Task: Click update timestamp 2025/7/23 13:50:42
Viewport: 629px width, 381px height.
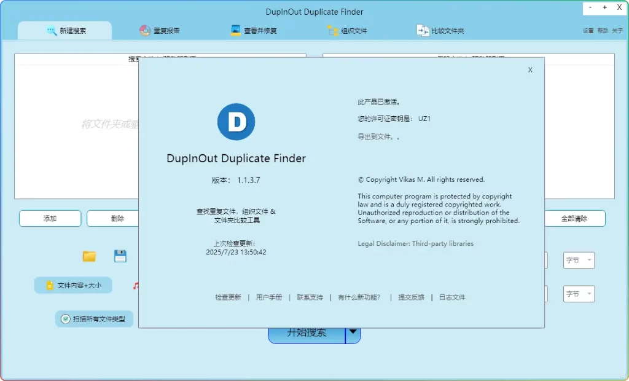Action: pos(236,252)
